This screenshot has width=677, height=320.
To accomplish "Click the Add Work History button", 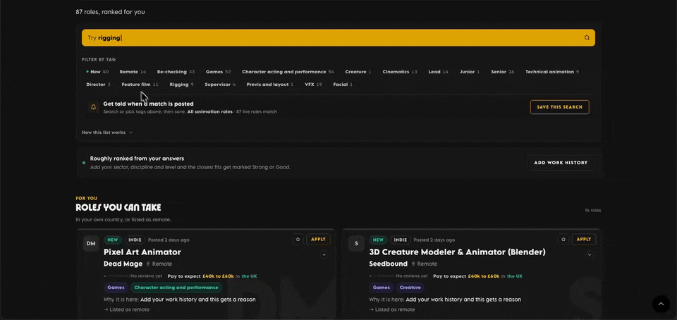I will coord(561,163).
